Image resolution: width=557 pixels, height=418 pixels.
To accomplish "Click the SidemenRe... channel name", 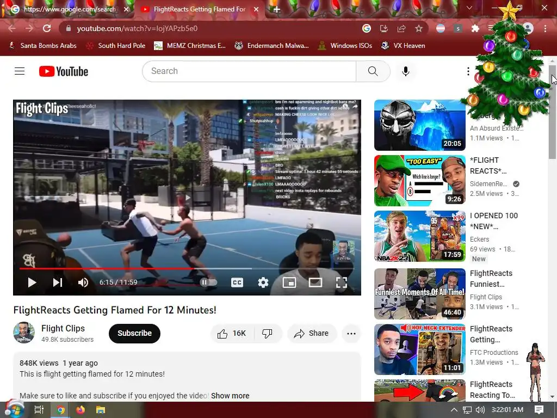I will pos(488,184).
